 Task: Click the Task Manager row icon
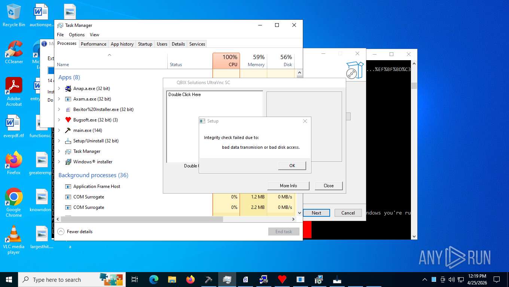pyautogui.click(x=68, y=151)
